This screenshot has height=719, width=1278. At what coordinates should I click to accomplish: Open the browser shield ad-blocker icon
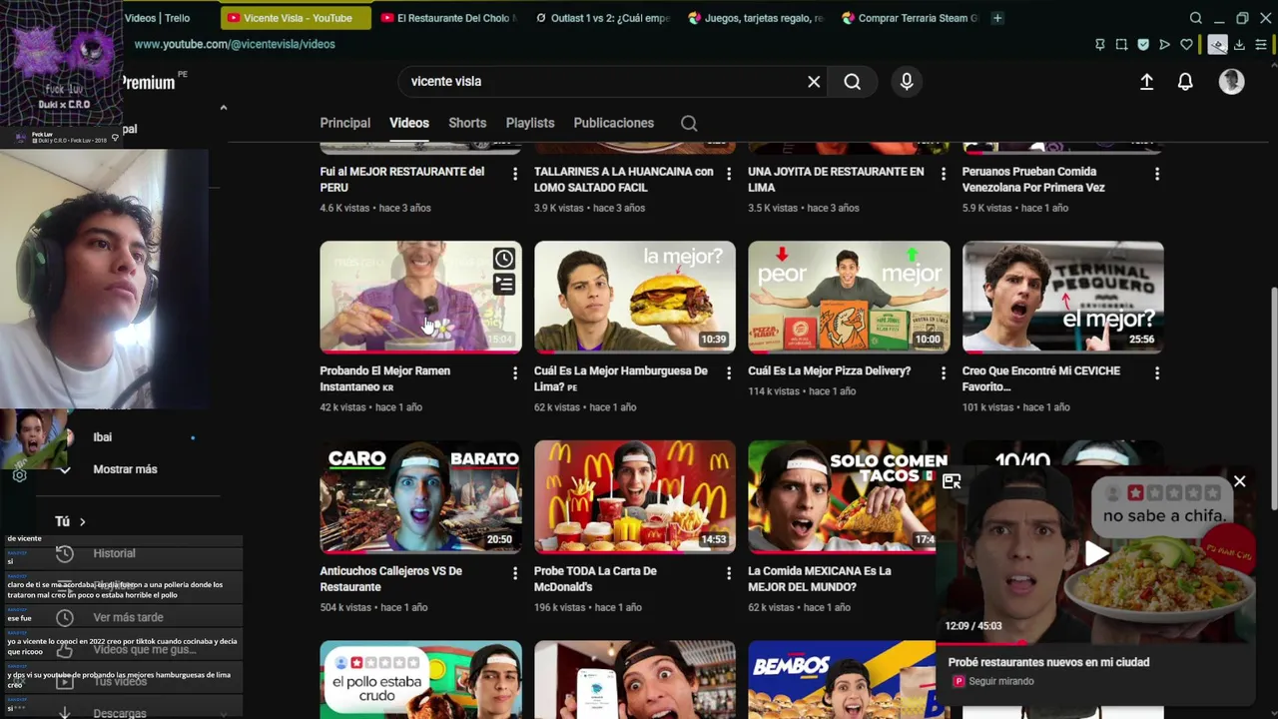(1143, 44)
